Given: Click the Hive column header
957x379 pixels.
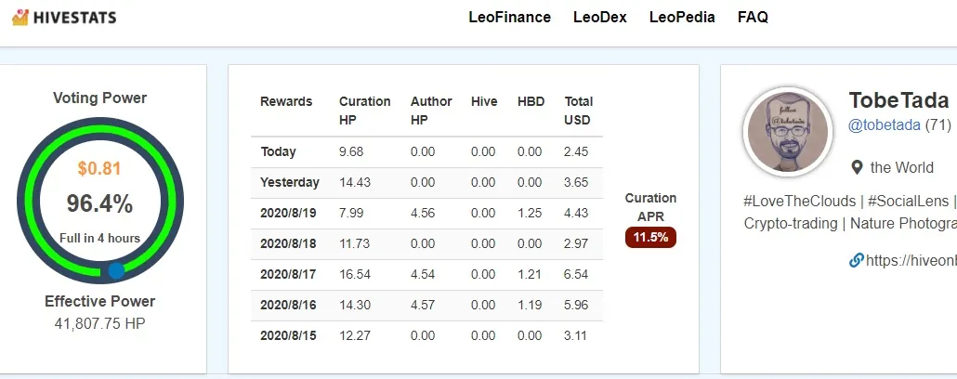Looking at the screenshot, I should pyautogui.click(x=484, y=101).
